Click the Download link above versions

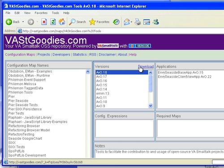(146, 66)
